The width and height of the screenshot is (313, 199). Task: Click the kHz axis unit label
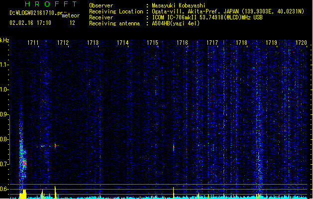point(4,40)
